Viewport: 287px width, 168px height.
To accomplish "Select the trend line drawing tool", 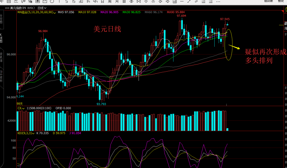I will pos(189,1).
